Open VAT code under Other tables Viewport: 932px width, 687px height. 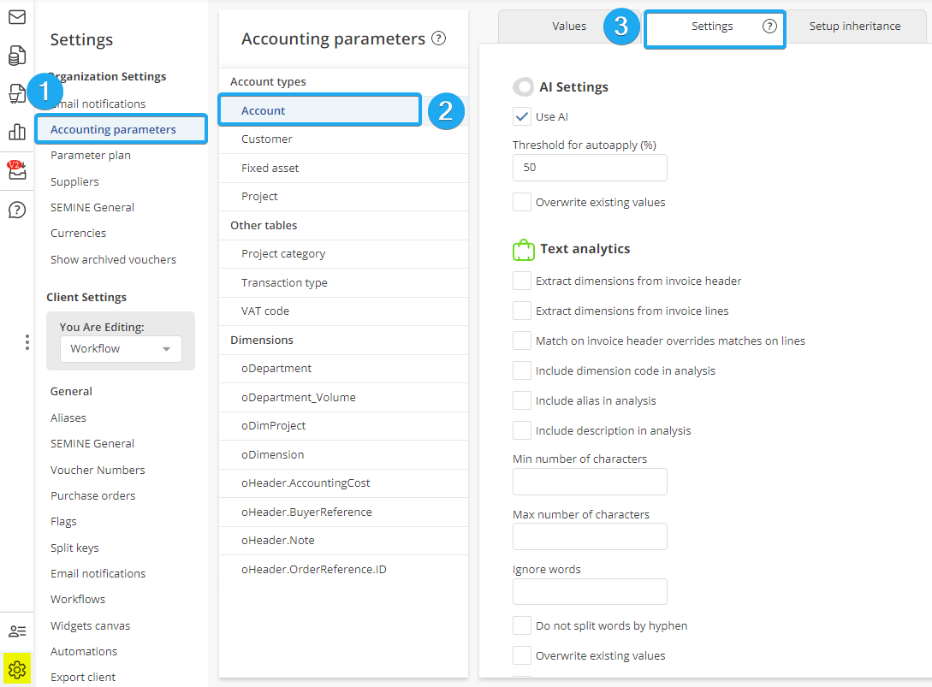pyautogui.click(x=265, y=311)
